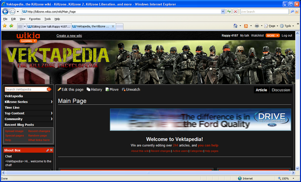Click the Search Vektapedia input box
This screenshot has height=182, width=301.
click(26, 90)
